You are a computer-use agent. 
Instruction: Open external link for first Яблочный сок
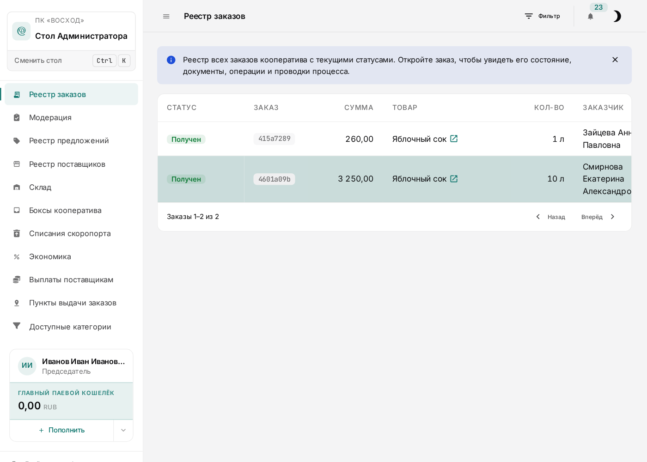pyautogui.click(x=454, y=139)
